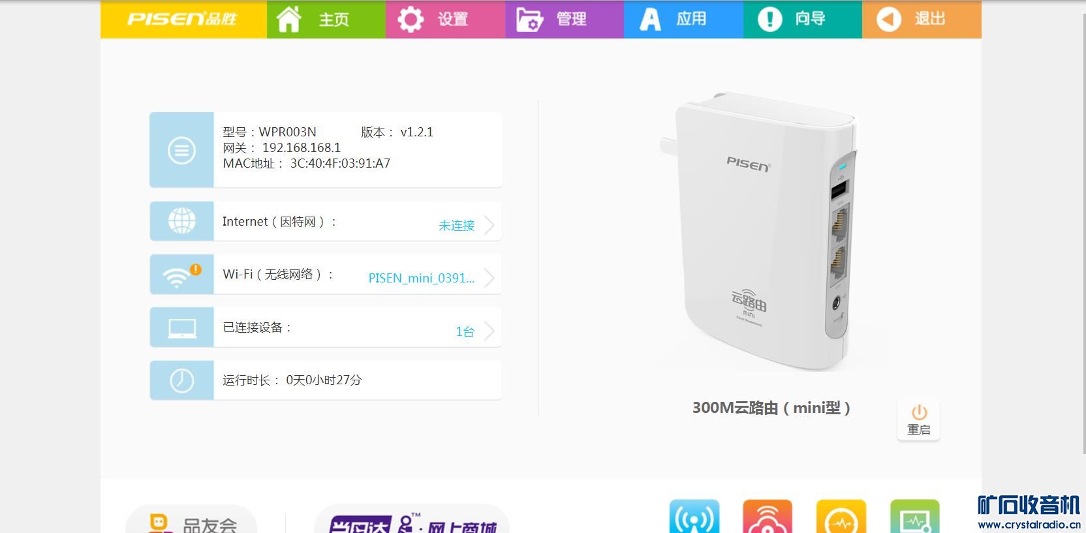Open the PISEN_mini_0391 Wi-Fi name link

click(422, 279)
